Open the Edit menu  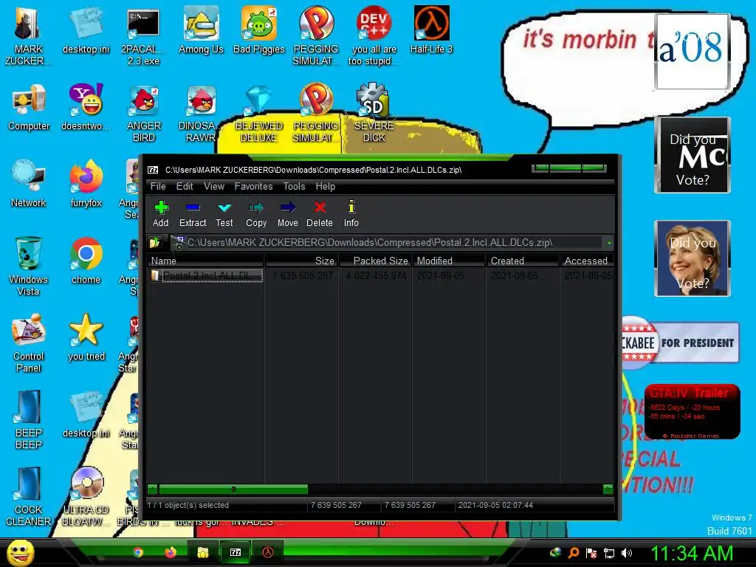[185, 187]
